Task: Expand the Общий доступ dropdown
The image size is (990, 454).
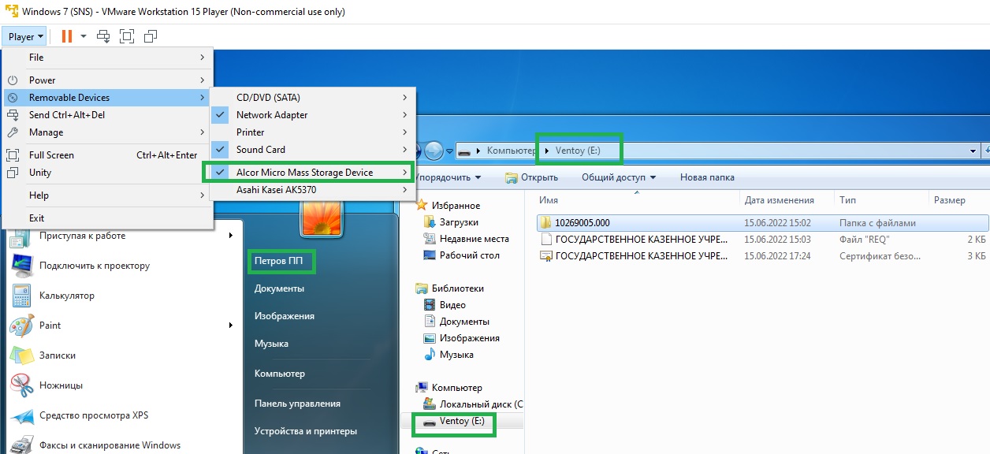Action: pos(618,177)
